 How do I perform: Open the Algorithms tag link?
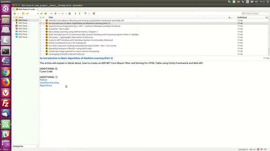[x=46, y=86]
